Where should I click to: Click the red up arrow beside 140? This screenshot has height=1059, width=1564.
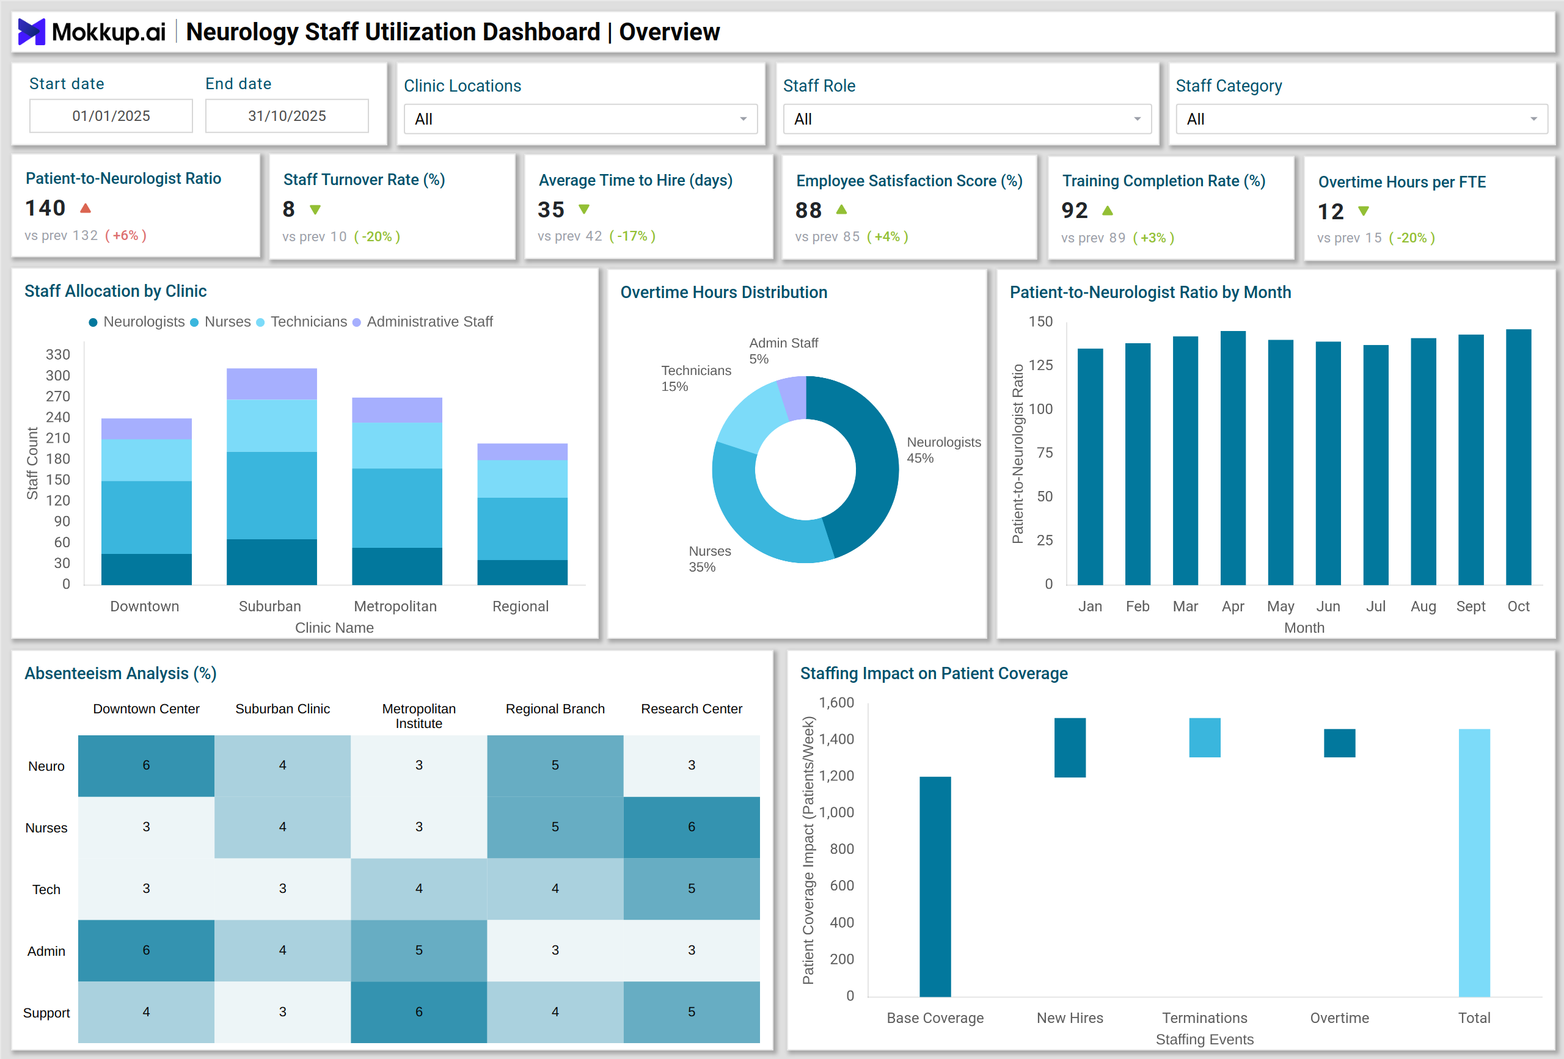point(86,209)
